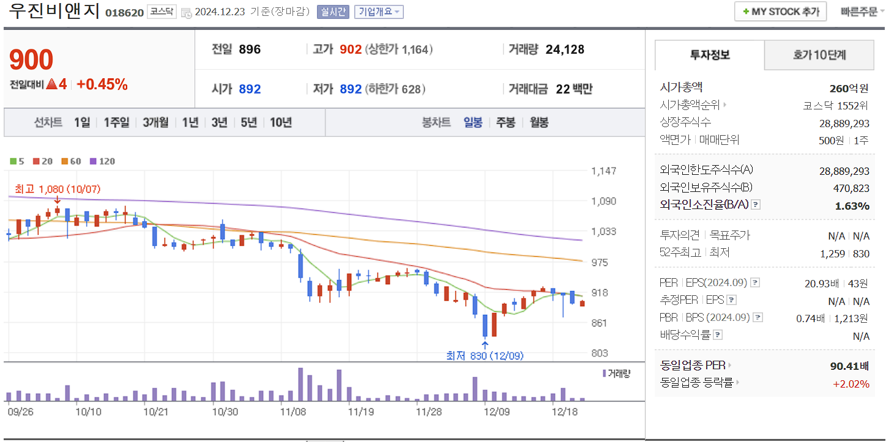Click the plus icon in MY STOCK 추가
The image size is (886, 442).
click(746, 11)
